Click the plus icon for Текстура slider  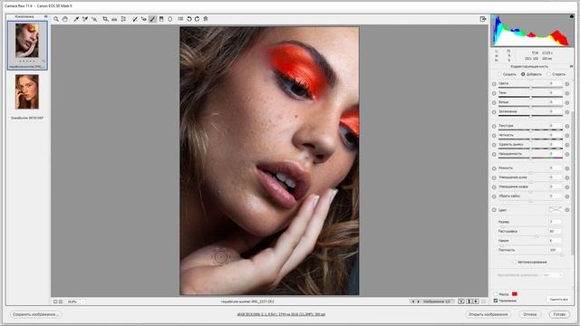(x=567, y=126)
